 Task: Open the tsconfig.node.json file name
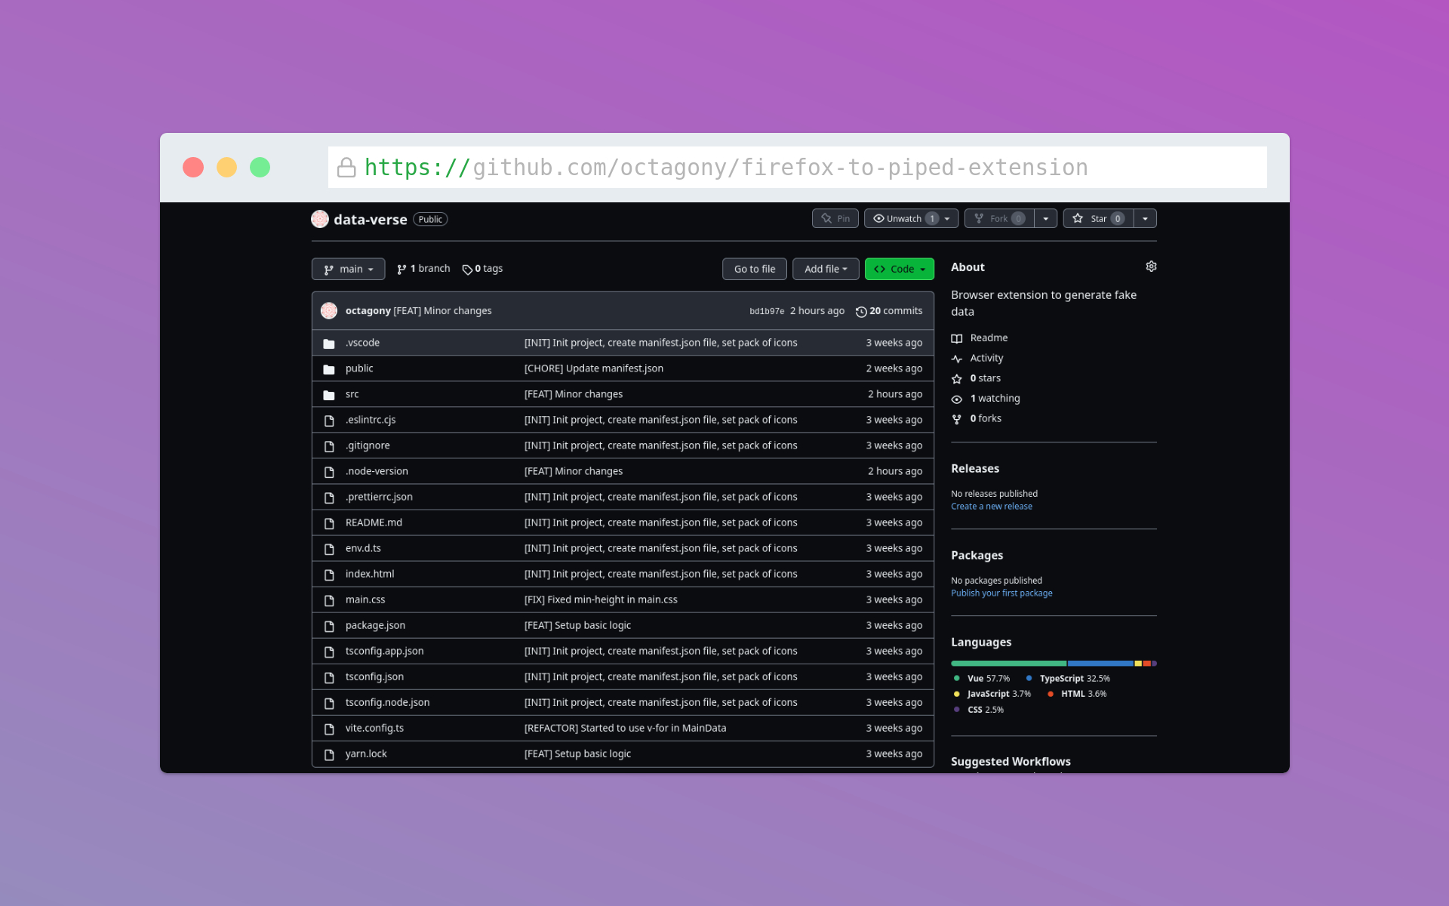(387, 703)
